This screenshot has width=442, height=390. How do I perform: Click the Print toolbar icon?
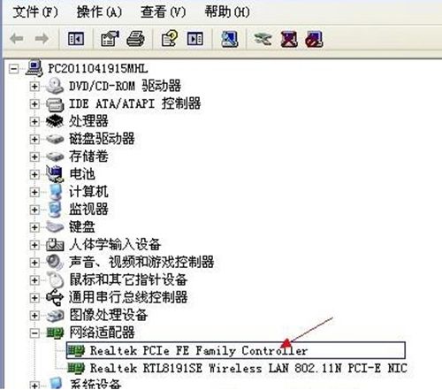135,39
